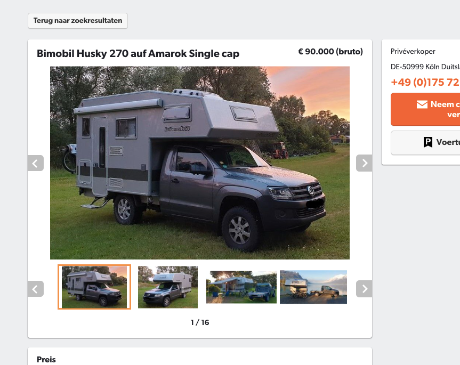Click the Voertuig park button
The image size is (460, 365).
click(425, 142)
